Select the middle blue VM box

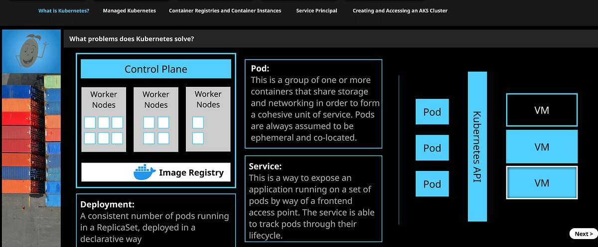pyautogui.click(x=542, y=147)
